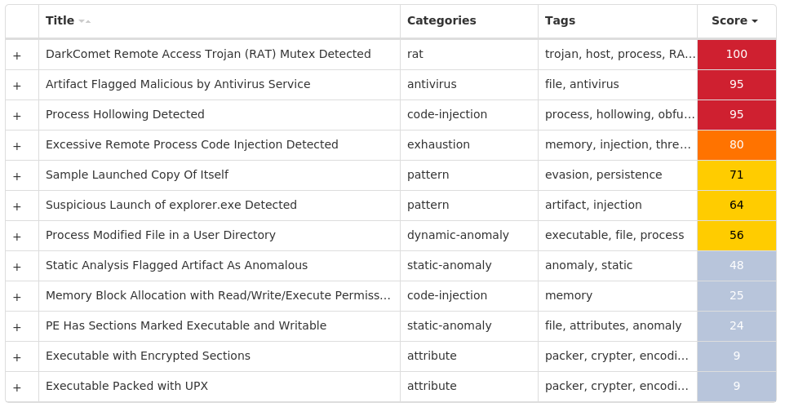Click plus icon for Static Analysis Flagged Artifact
The width and height of the screenshot is (785, 407).
[x=17, y=267]
